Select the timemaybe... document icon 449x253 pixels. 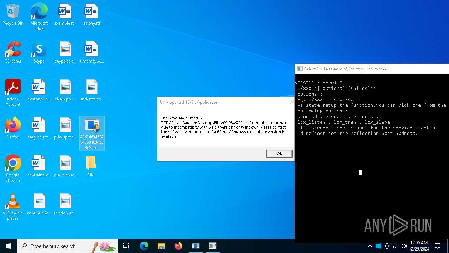pyautogui.click(x=92, y=53)
